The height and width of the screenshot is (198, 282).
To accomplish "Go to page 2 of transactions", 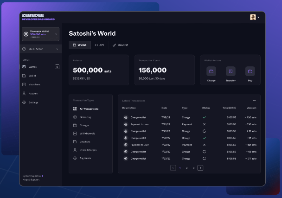I will point(186,168).
